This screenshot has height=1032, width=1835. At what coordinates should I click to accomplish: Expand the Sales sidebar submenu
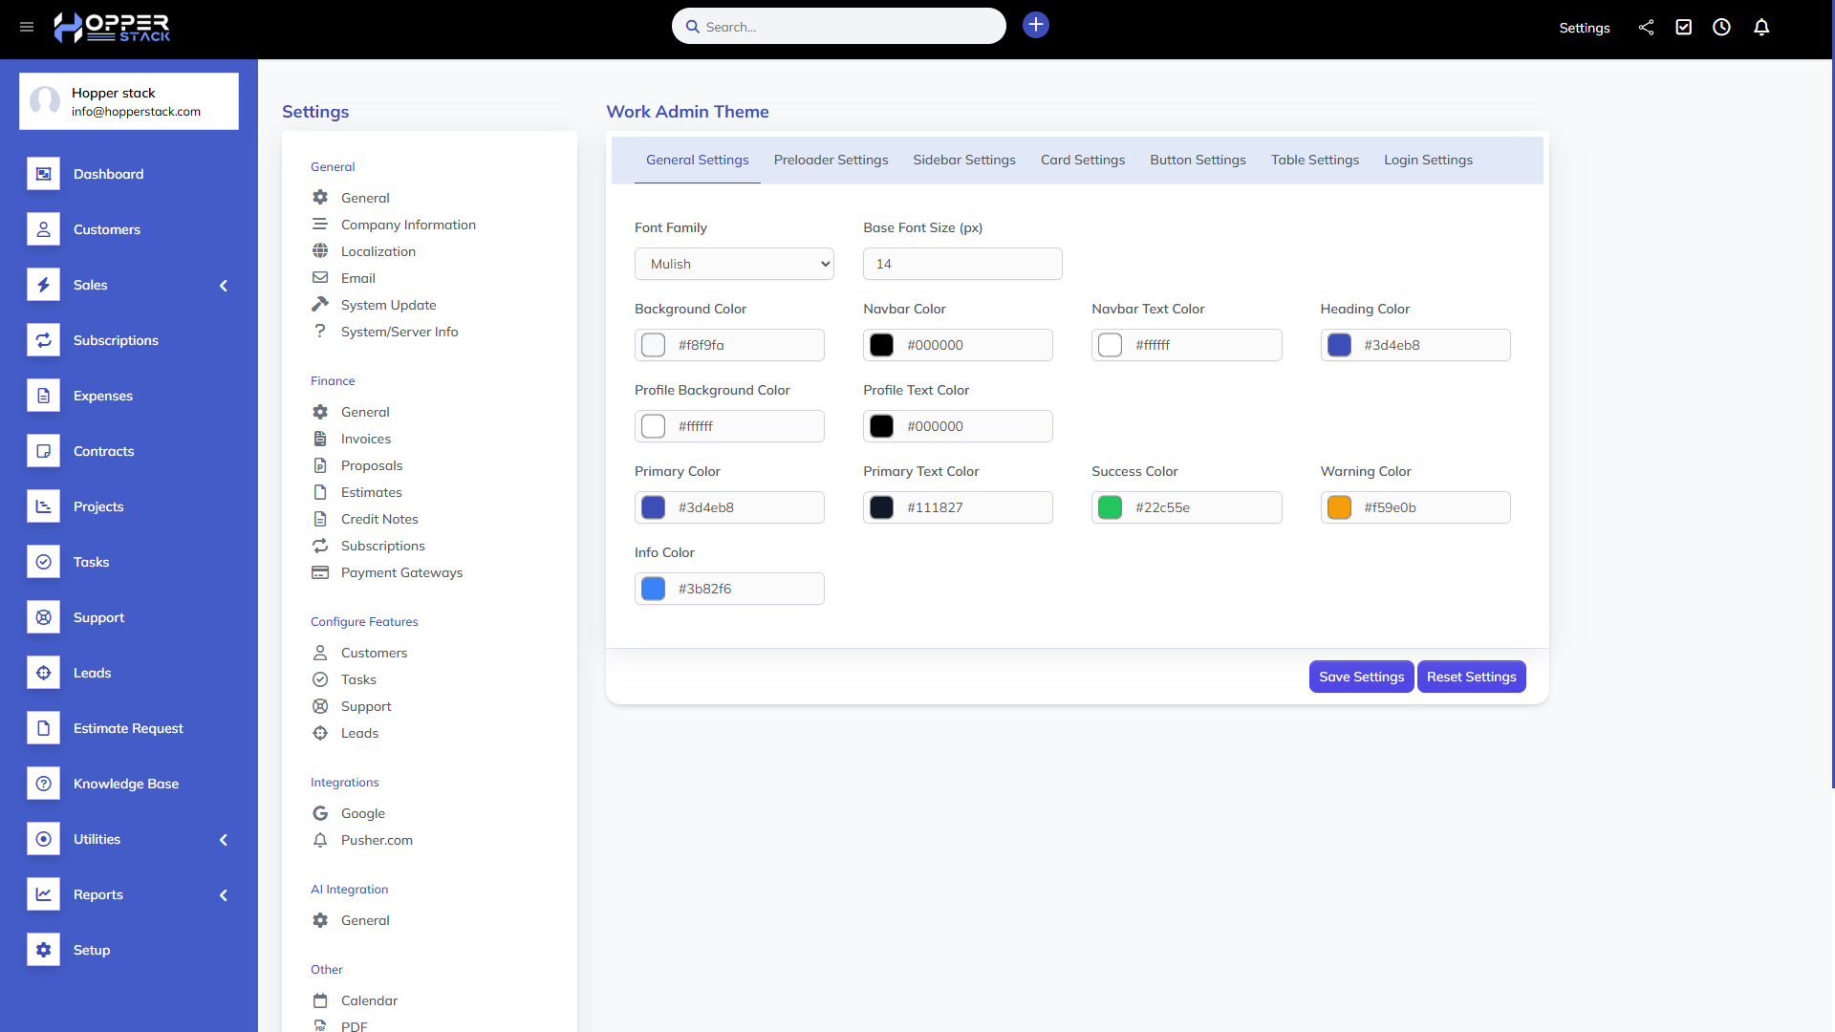tap(224, 286)
